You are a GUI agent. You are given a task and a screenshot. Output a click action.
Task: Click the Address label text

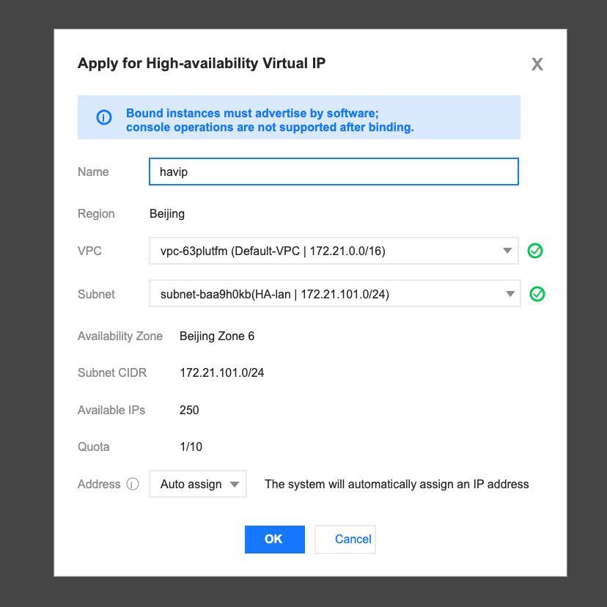click(x=99, y=485)
